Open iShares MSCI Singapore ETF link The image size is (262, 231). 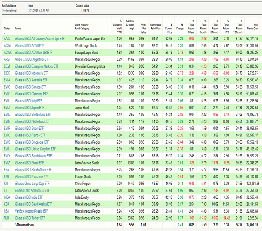point(32,142)
